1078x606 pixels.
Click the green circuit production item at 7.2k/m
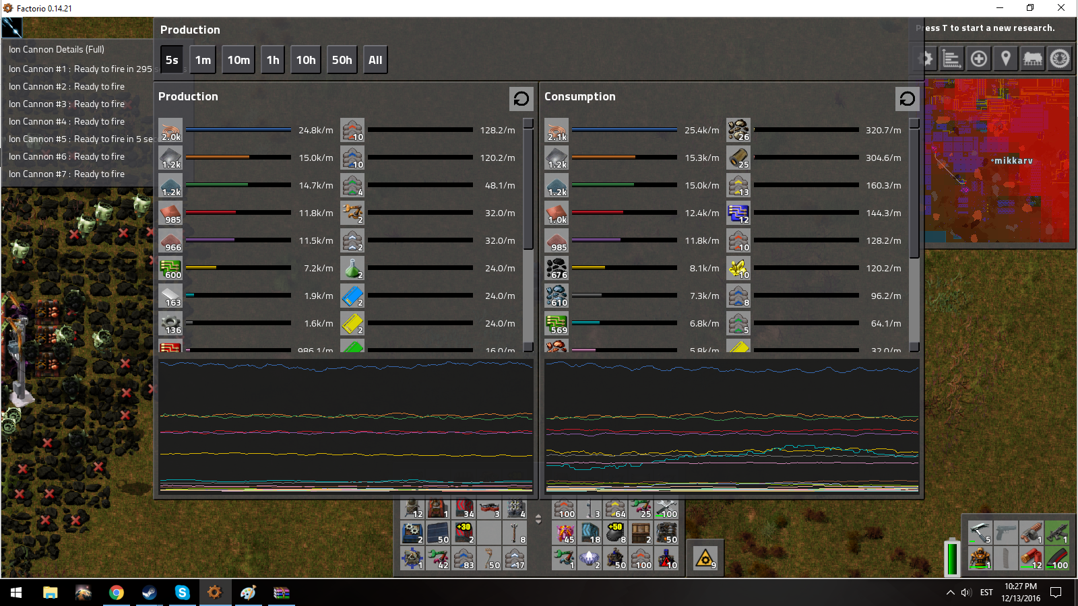coord(170,268)
